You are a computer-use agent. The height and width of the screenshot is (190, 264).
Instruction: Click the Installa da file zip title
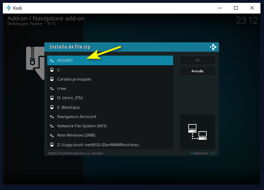(70, 47)
